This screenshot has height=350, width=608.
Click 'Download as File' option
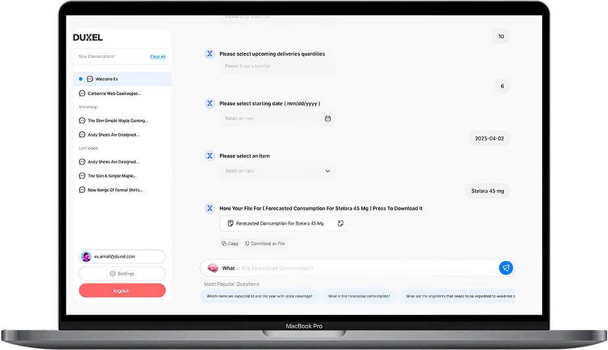[264, 243]
